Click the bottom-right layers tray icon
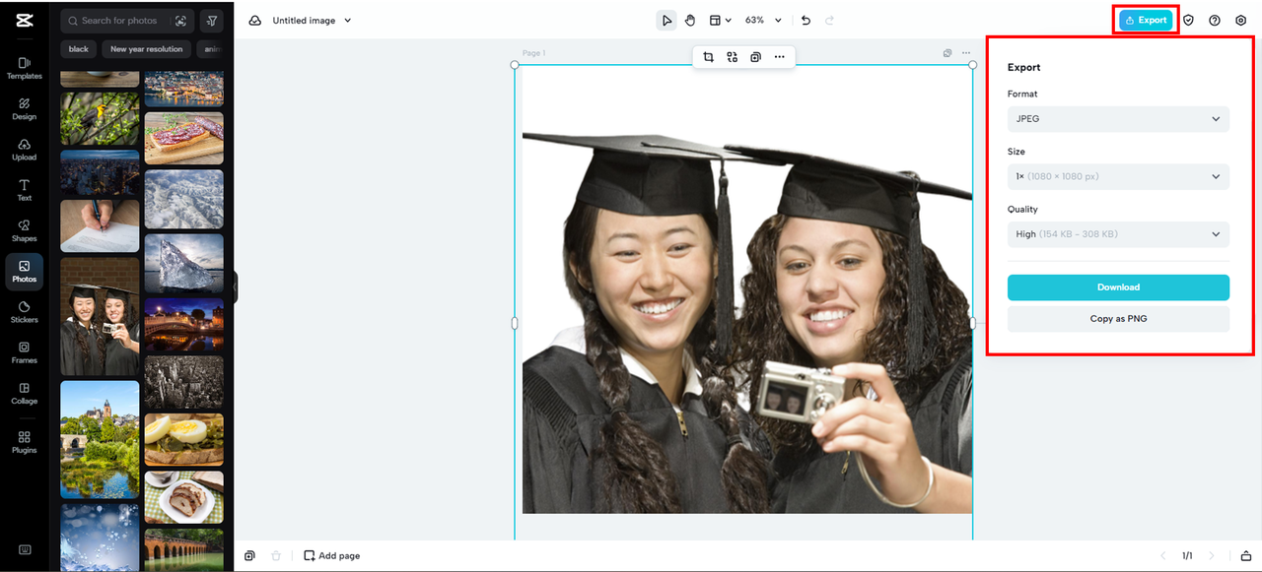1262x572 pixels. (x=1246, y=556)
